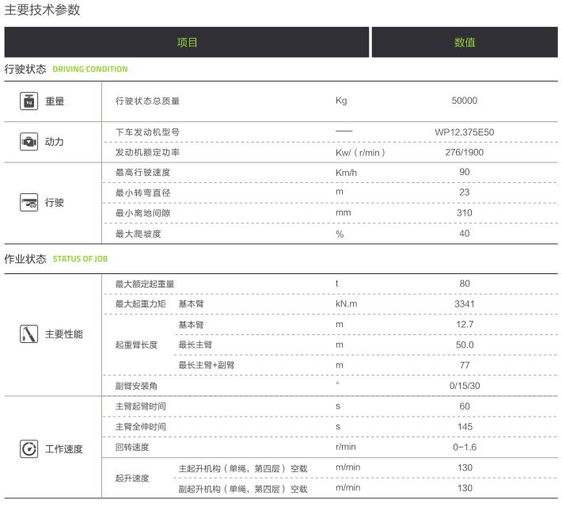
Task: Click the 起重臂长度 group label
Action: pyautogui.click(x=136, y=345)
